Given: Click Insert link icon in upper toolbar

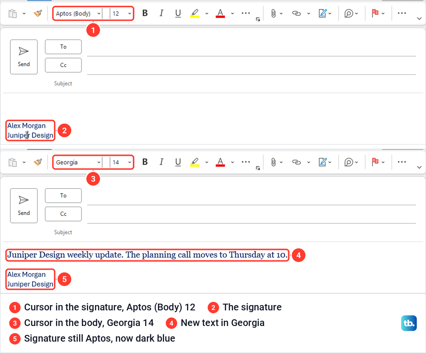Looking at the screenshot, I should [296, 13].
